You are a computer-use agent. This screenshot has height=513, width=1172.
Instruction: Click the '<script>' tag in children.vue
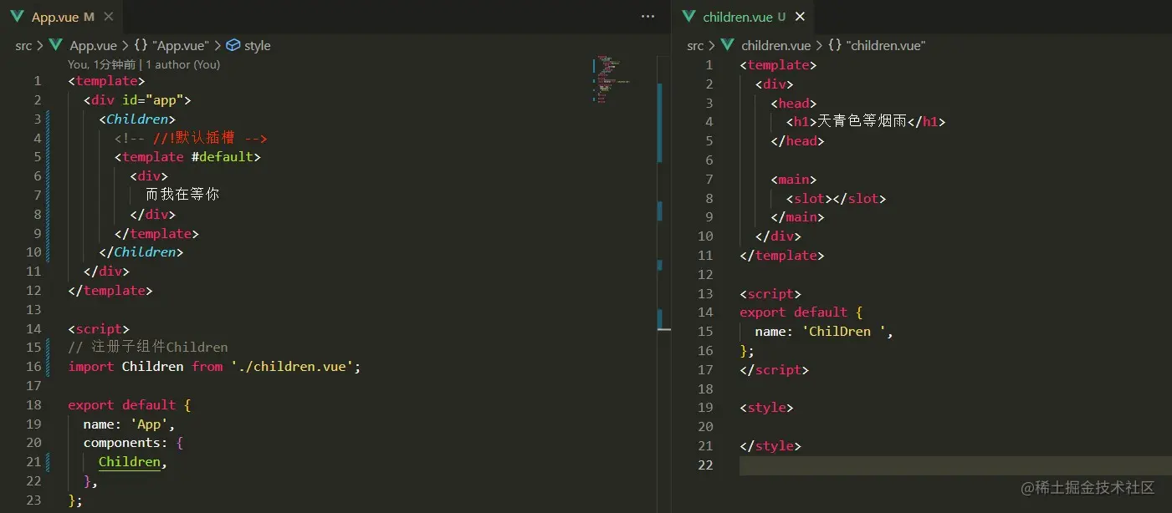click(770, 294)
